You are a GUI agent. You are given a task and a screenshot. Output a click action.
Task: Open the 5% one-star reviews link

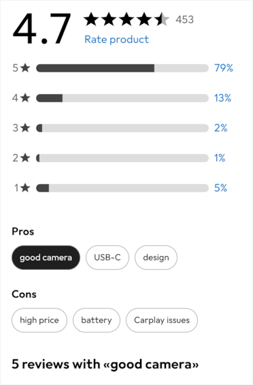tap(220, 188)
